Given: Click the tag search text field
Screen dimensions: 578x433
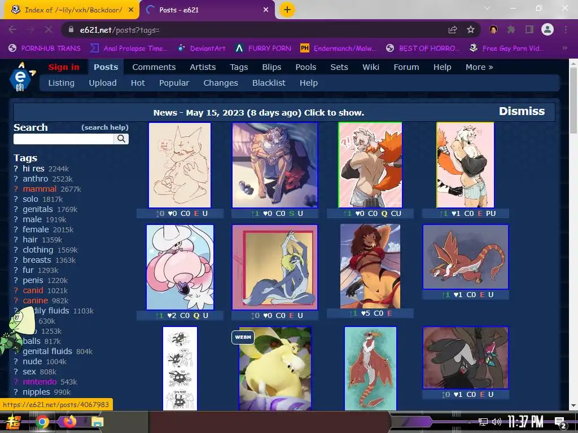Looking at the screenshot, I should pyautogui.click(x=63, y=139).
